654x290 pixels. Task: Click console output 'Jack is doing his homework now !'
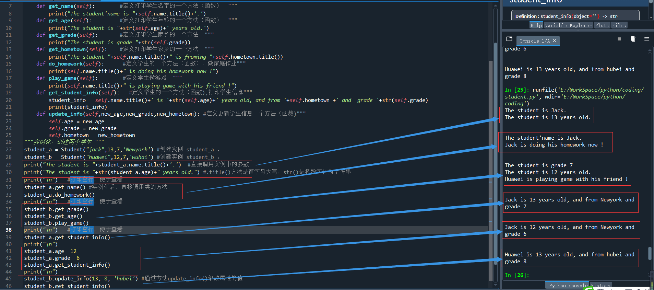pos(554,145)
